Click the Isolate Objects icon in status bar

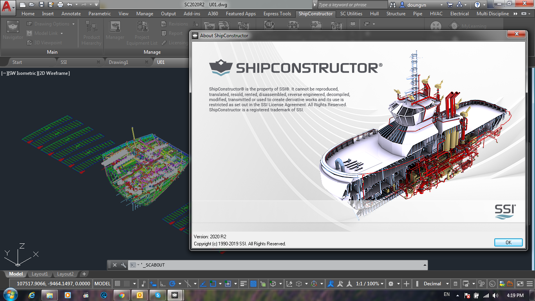pyautogui.click(x=481, y=283)
